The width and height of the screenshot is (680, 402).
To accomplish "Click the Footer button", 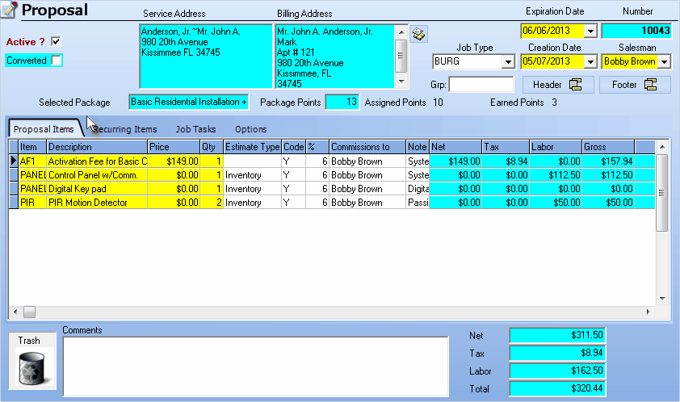I will (x=635, y=85).
